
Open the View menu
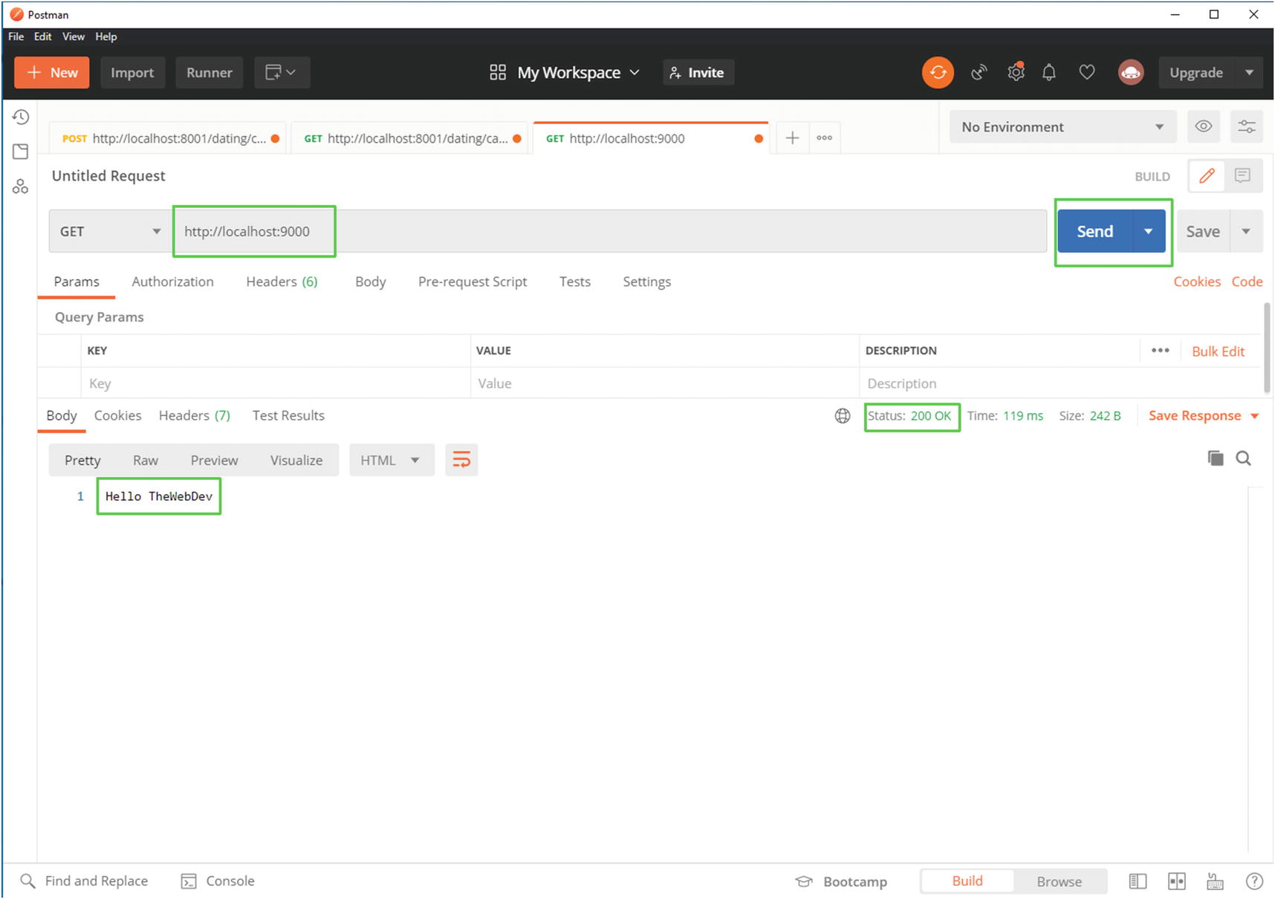pos(73,36)
